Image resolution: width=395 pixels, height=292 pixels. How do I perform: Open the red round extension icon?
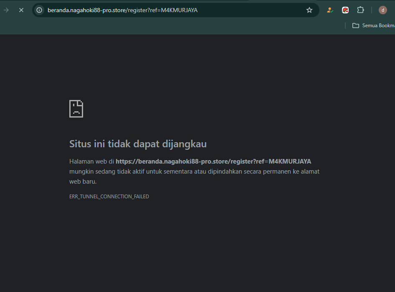(x=345, y=10)
